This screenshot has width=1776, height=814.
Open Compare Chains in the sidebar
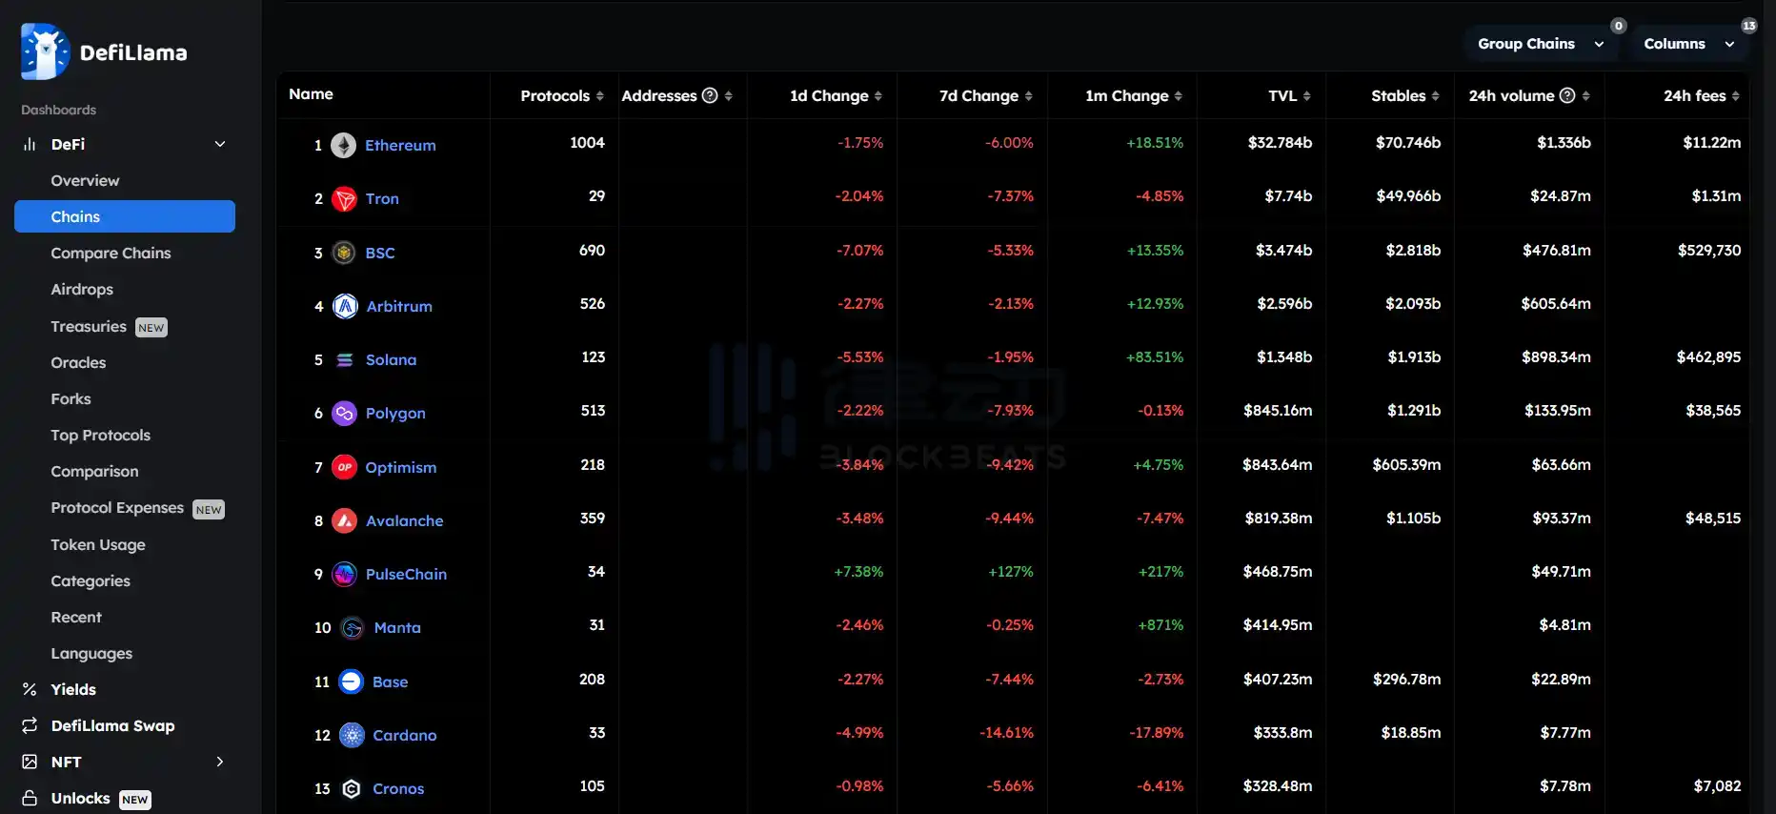pyautogui.click(x=111, y=253)
